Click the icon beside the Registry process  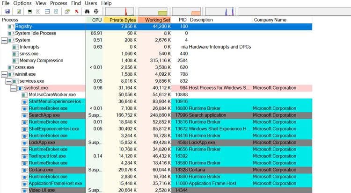point(10,27)
